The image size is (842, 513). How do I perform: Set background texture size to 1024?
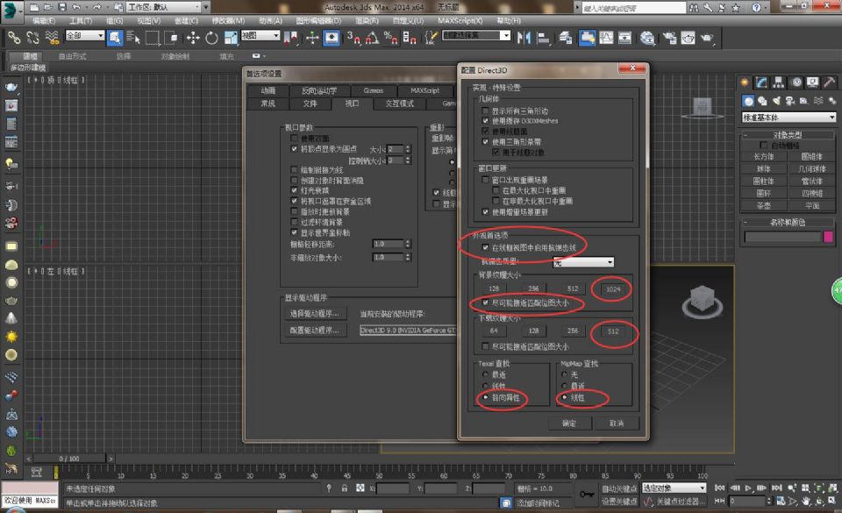(613, 289)
